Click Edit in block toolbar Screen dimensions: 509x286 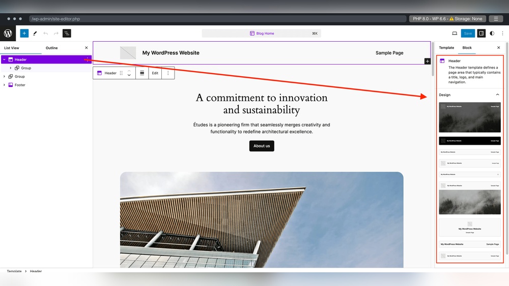coord(155,73)
